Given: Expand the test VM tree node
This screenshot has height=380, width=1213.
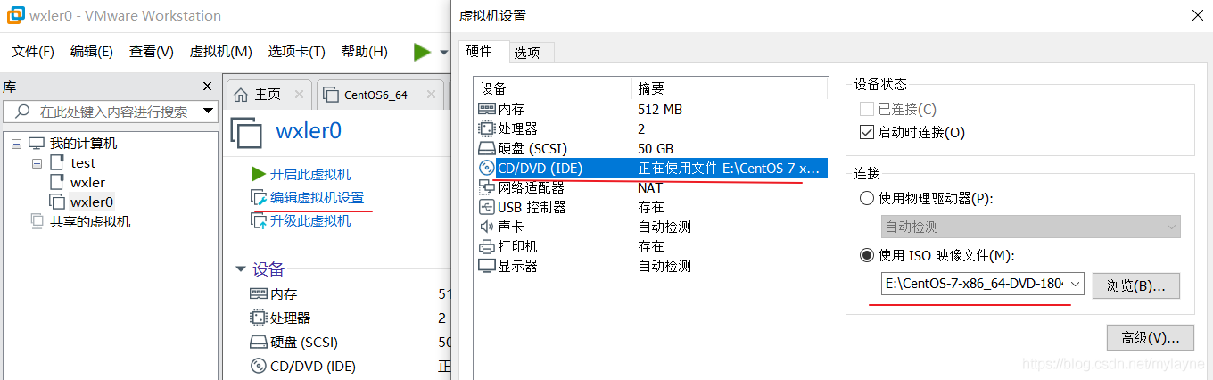Looking at the screenshot, I should (x=37, y=163).
